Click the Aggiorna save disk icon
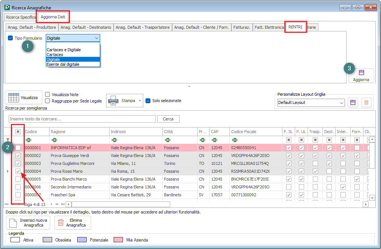The width and height of the screenshot is (381, 249). [x=361, y=73]
